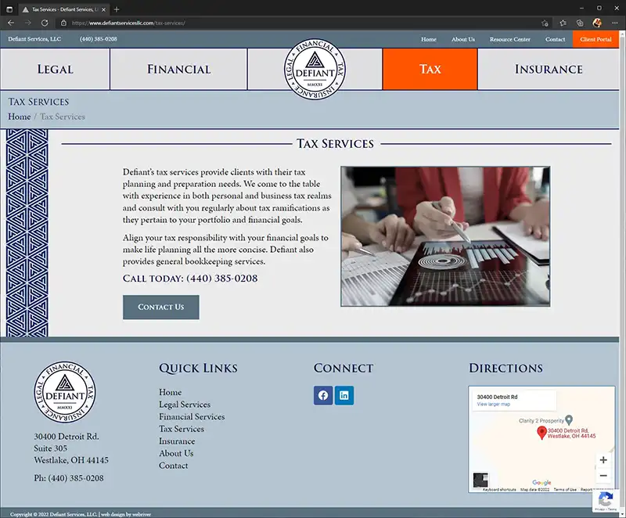Click the map Terms of Use link
The width and height of the screenshot is (626, 518).
(x=565, y=490)
